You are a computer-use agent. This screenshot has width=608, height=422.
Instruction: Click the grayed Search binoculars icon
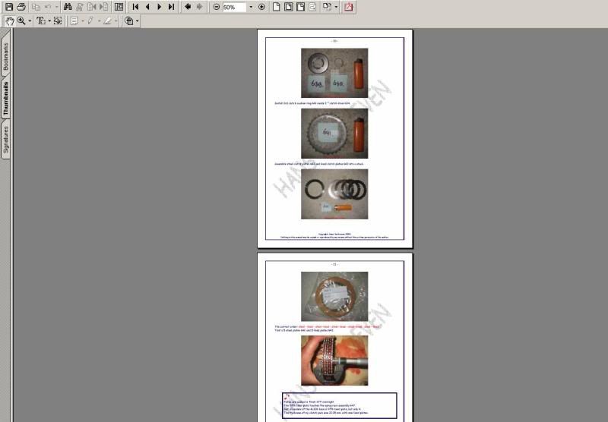(80, 7)
